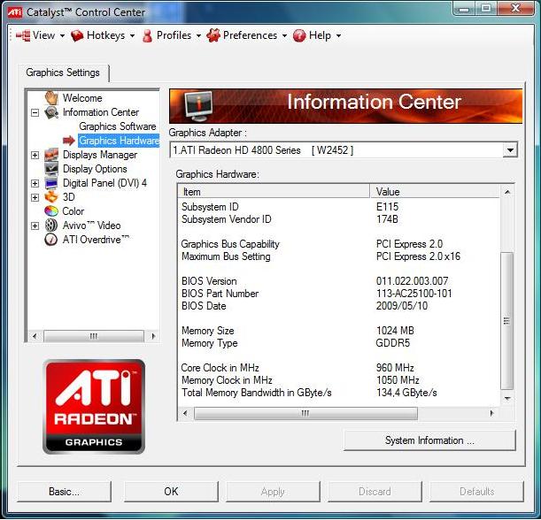
Task: Collapse the Information Center tree node
Action: pyautogui.click(x=35, y=112)
